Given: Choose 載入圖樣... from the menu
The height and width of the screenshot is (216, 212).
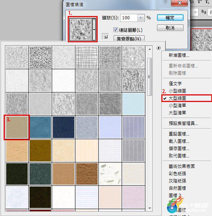Looking at the screenshot, I should pyautogui.click(x=179, y=141).
